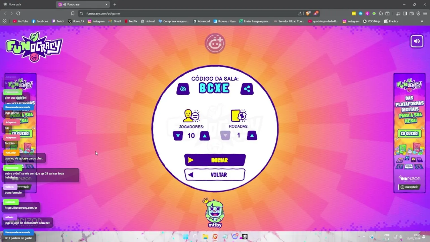Toggle the sound speaker icon
This screenshot has width=430, height=242.
click(417, 41)
